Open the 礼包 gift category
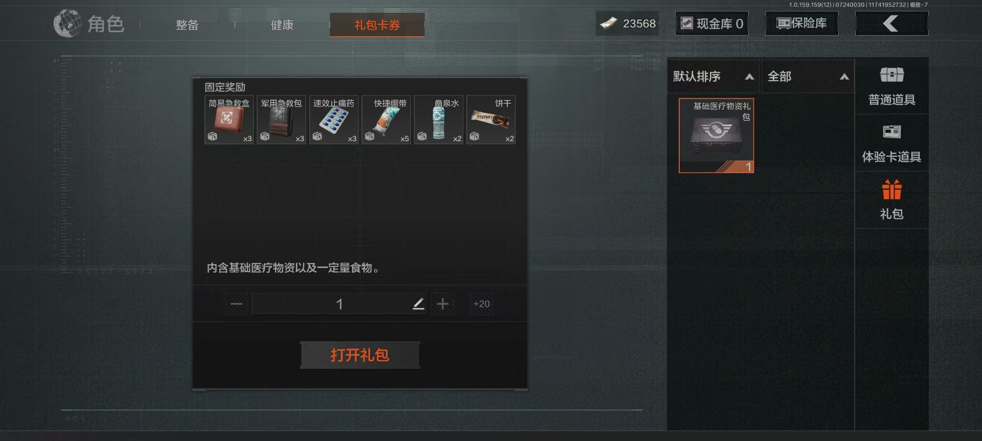Viewport: 982px width, 441px height. coord(891,200)
